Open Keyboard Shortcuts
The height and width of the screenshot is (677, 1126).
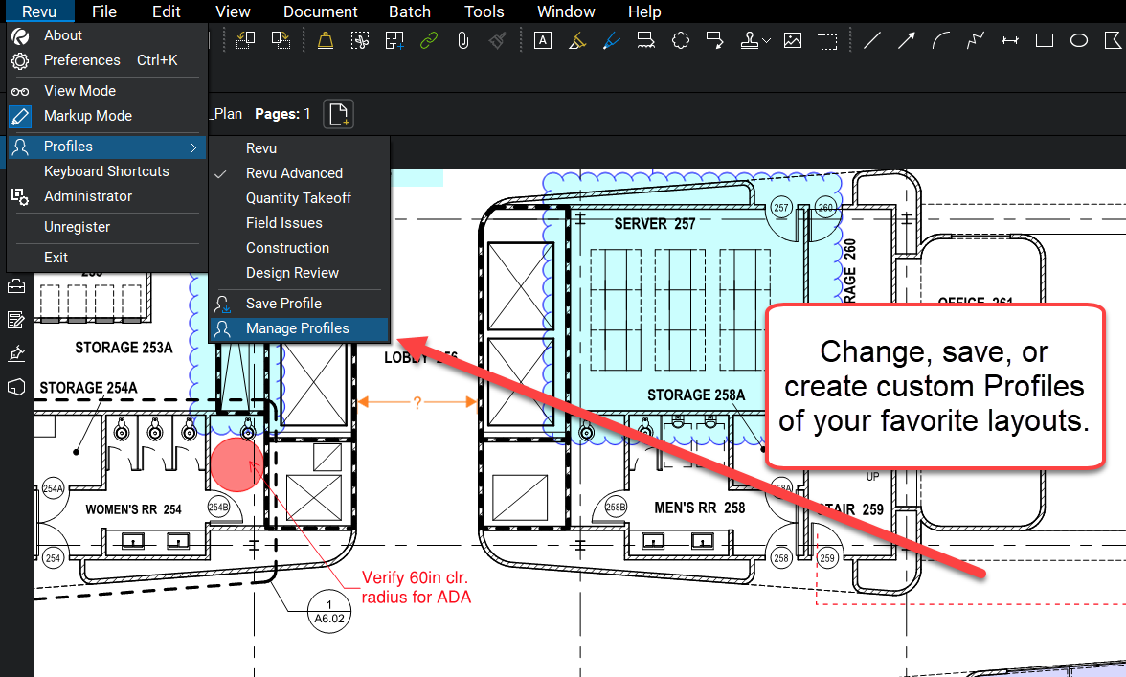pos(106,170)
